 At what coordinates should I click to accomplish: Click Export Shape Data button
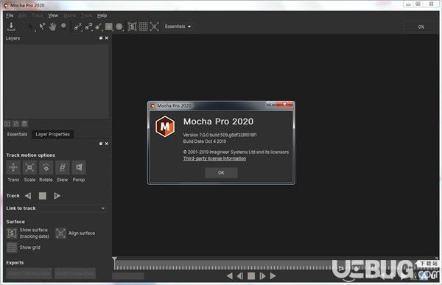point(75,273)
